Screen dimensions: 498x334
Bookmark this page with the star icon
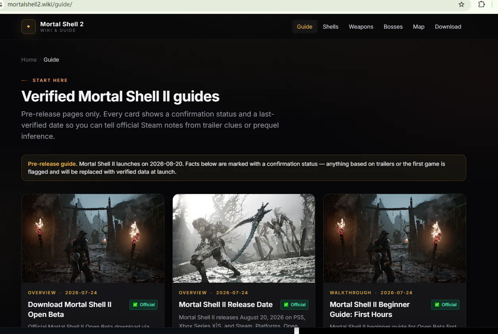pyautogui.click(x=461, y=4)
